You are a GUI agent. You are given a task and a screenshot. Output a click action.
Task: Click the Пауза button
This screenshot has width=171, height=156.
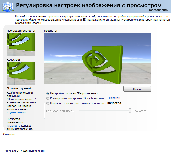click(x=137, y=89)
